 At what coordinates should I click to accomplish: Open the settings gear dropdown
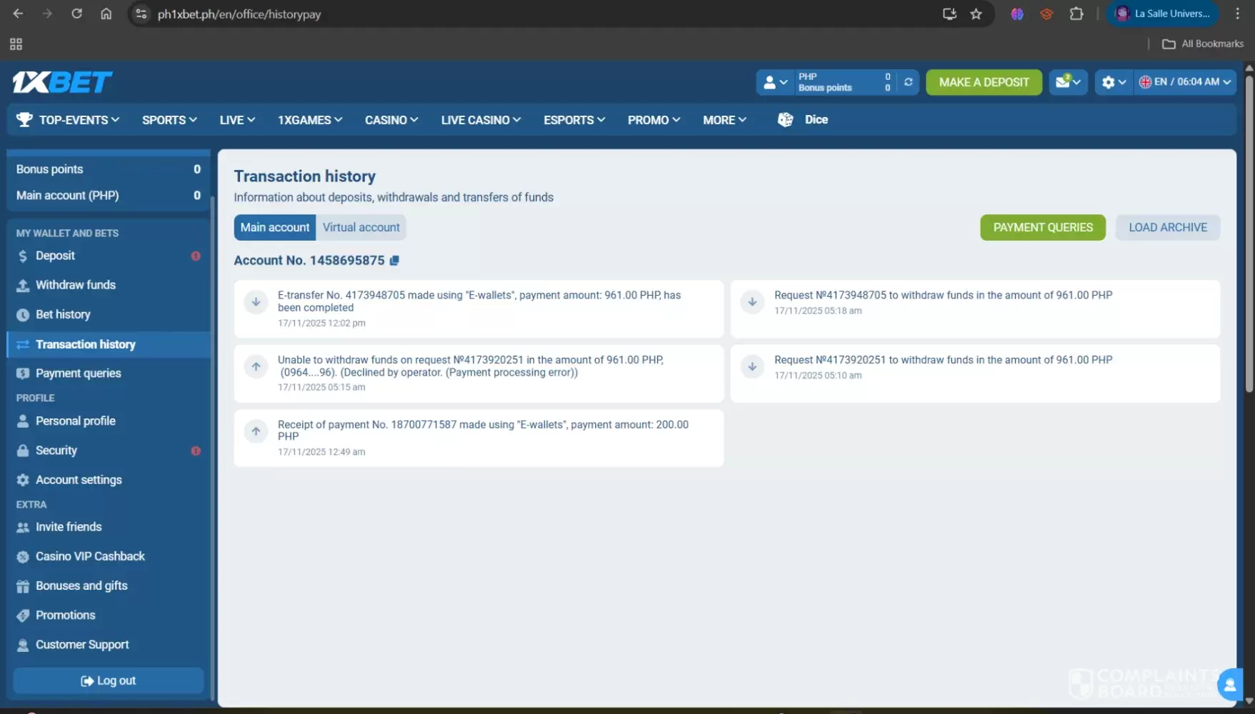click(1113, 82)
